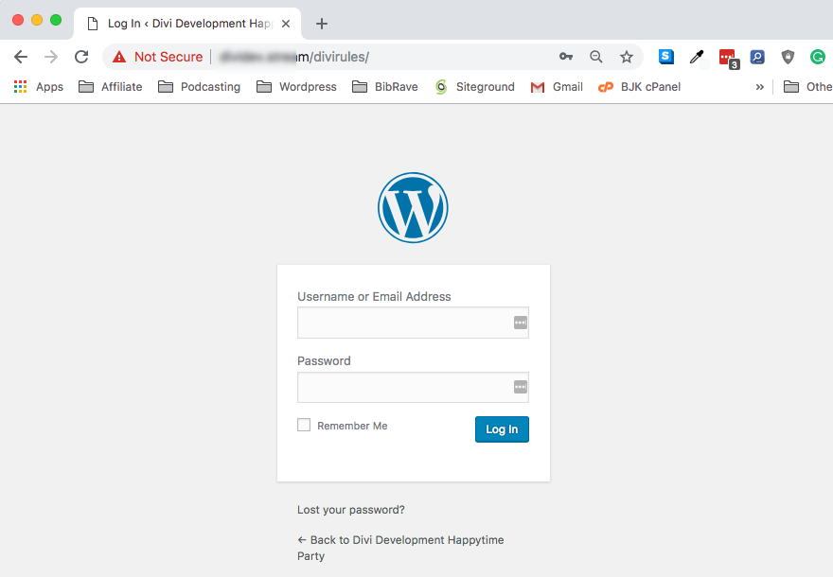Open the Grammarly extension icon
The image size is (833, 577).
[x=817, y=57]
